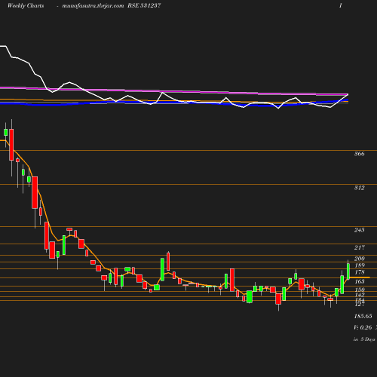Click the 366 price level label
377x377 pixels.
pos(359,154)
